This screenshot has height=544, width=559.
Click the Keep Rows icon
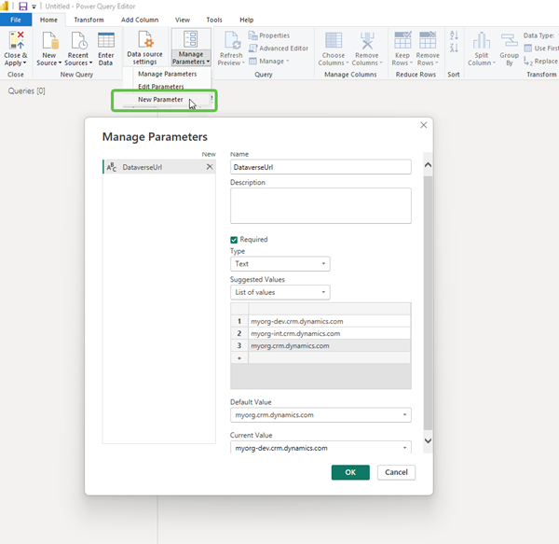402,40
